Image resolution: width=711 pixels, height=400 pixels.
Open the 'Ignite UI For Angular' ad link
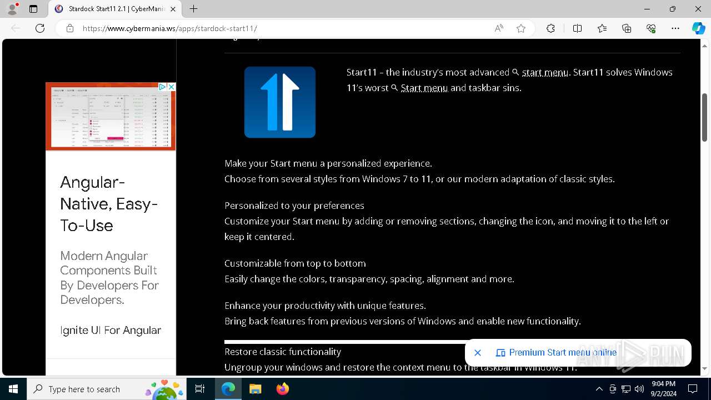[111, 331]
